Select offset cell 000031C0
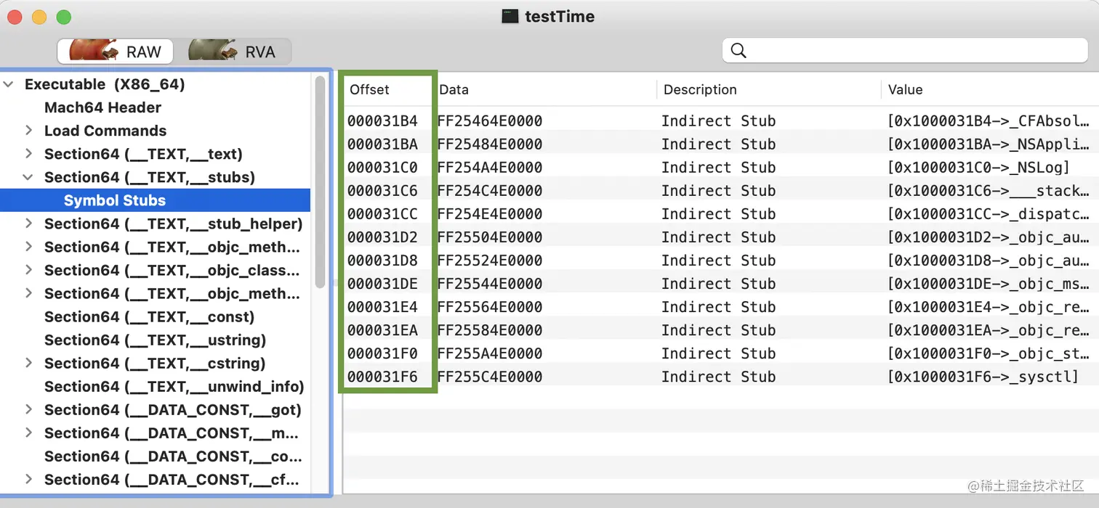 (382, 167)
